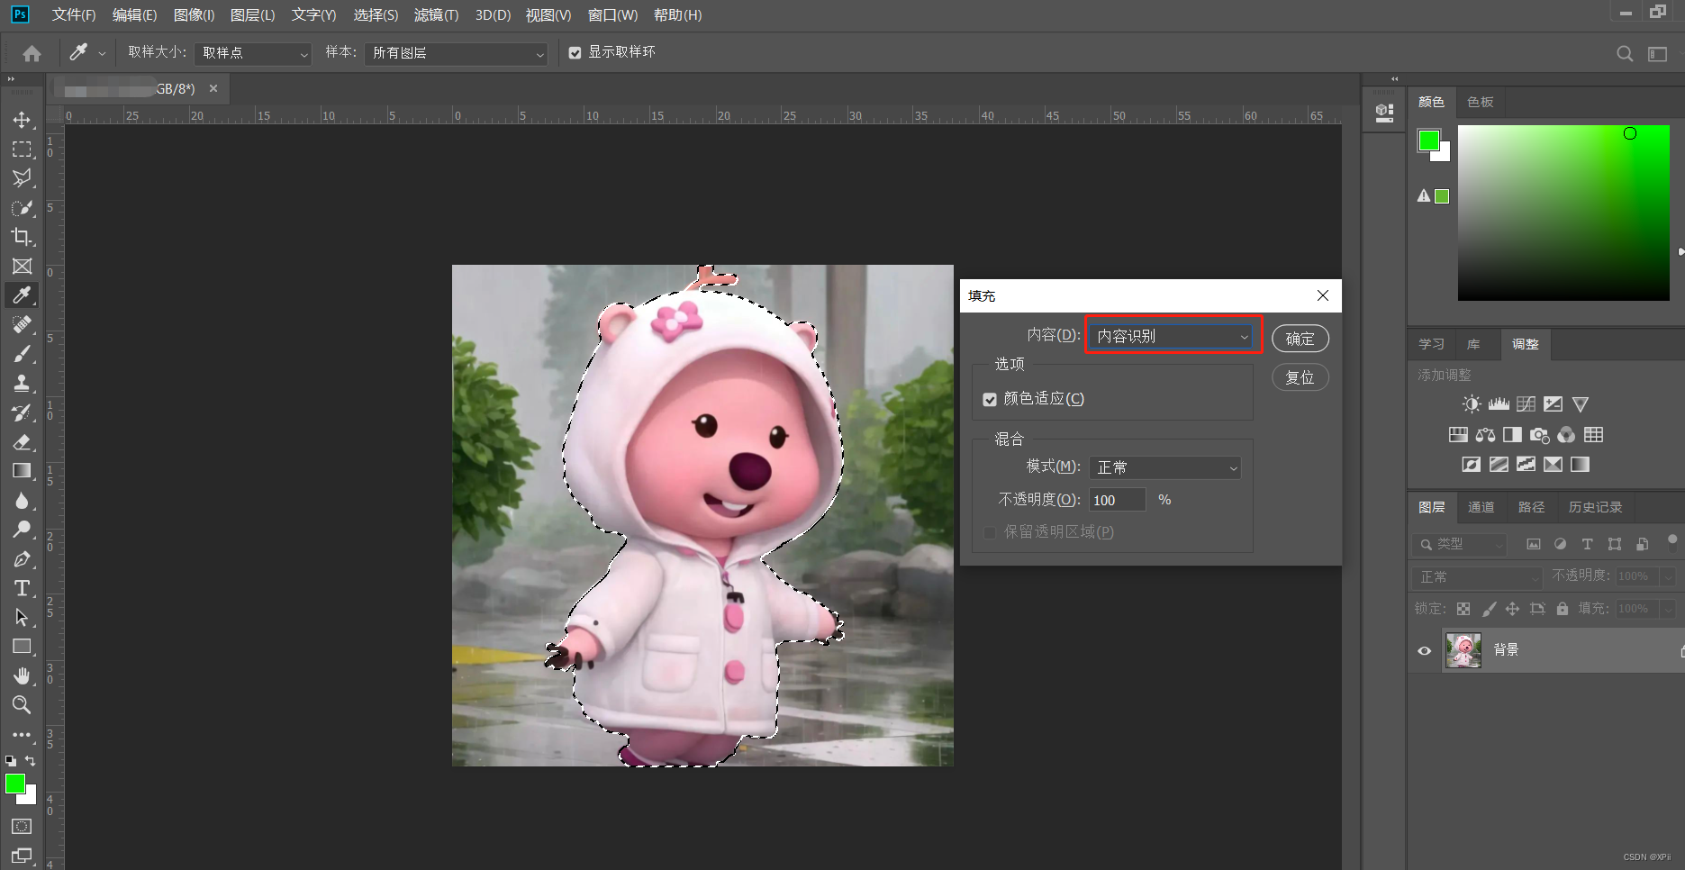Select the Polygonal Lasso tool

(x=22, y=178)
